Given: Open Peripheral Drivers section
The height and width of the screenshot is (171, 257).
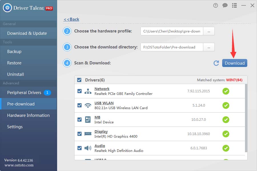Looking at the screenshot, I should click(29, 93).
